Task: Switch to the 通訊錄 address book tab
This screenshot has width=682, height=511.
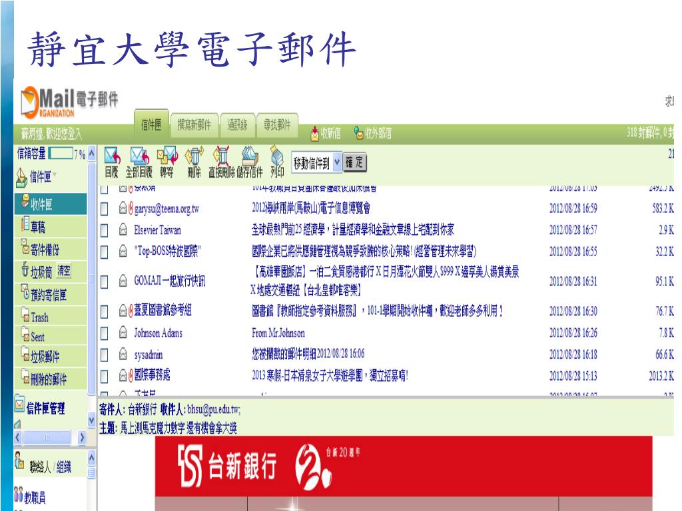Action: tap(237, 124)
